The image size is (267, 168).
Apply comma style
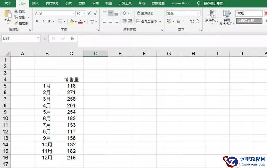(x=184, y=21)
